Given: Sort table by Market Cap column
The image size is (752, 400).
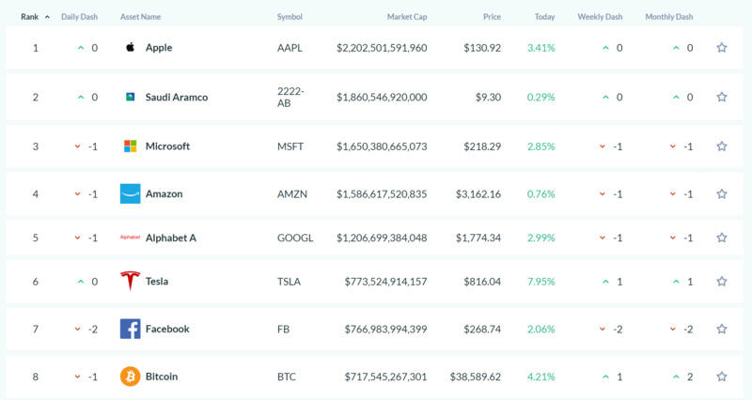Looking at the screenshot, I should coord(406,17).
